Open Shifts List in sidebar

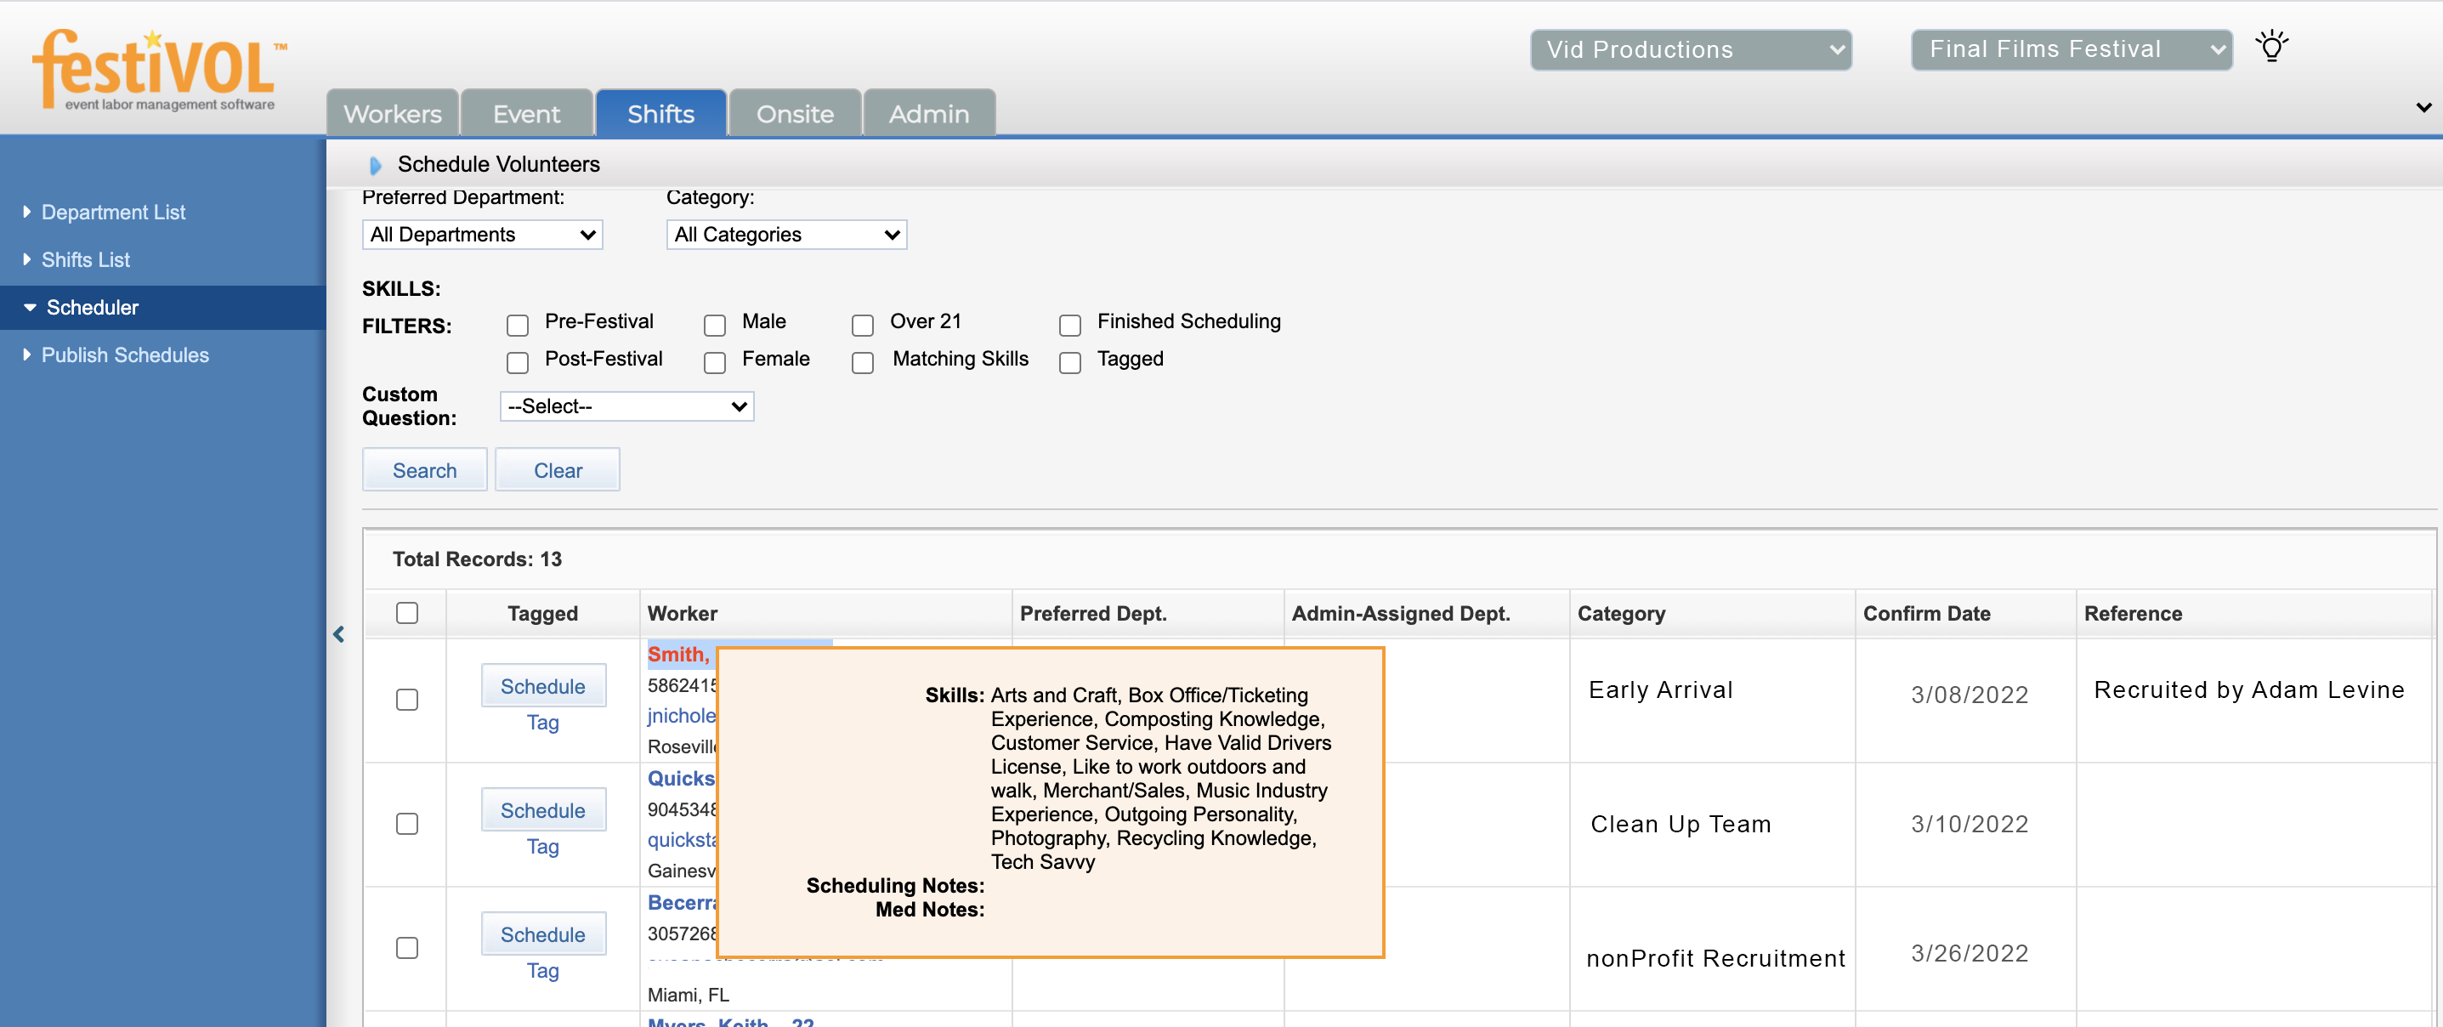tap(85, 260)
